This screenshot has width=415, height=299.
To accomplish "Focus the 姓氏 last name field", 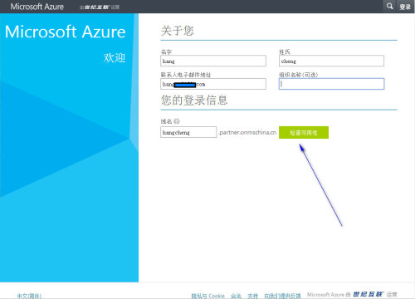I will pyautogui.click(x=331, y=61).
